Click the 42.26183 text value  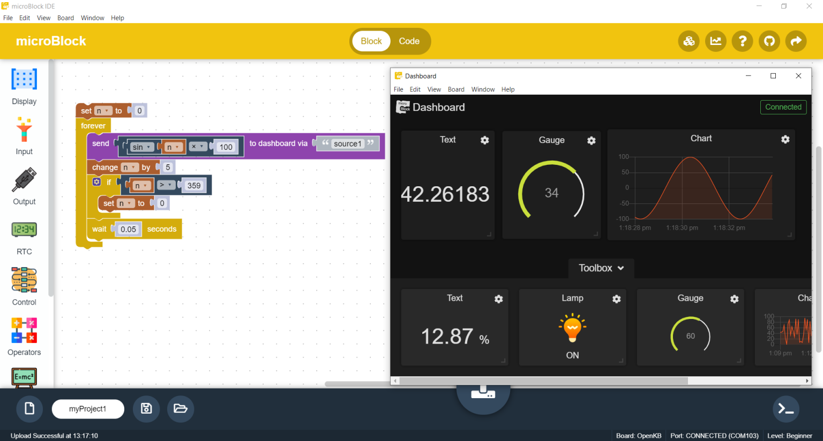[x=445, y=194]
